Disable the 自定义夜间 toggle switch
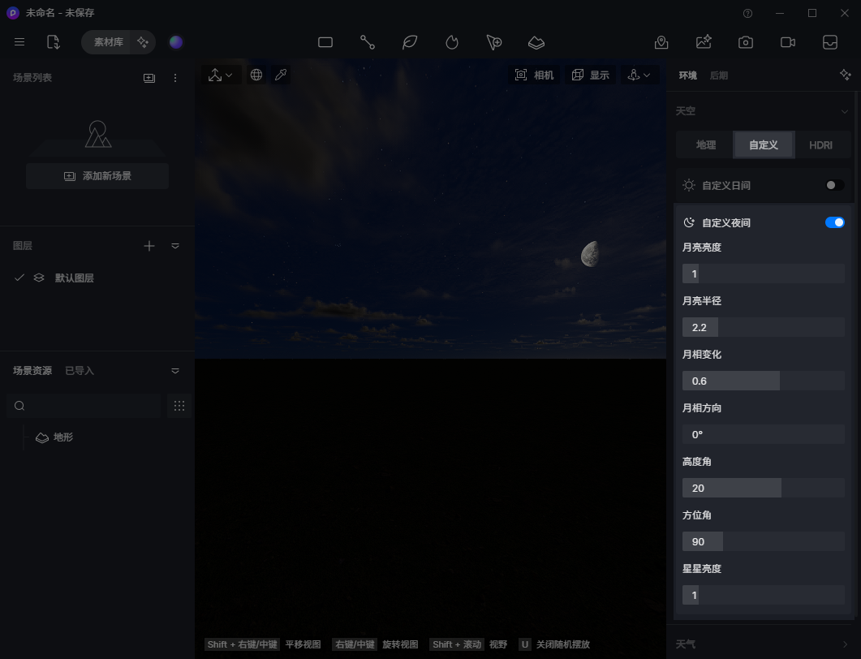This screenshot has width=861, height=659. (x=835, y=222)
